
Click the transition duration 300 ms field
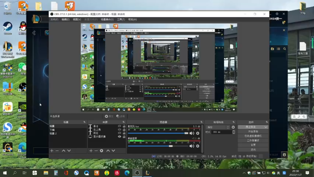[222, 132]
